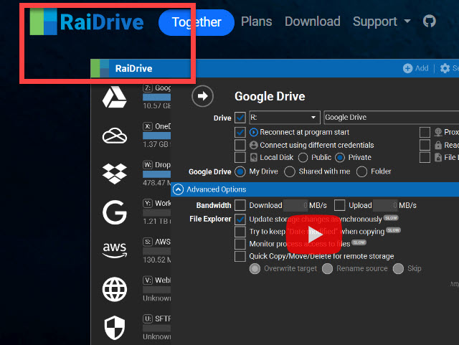Select Shared with me radio button
Image resolution: width=459 pixels, height=345 pixels.
pyautogui.click(x=290, y=171)
